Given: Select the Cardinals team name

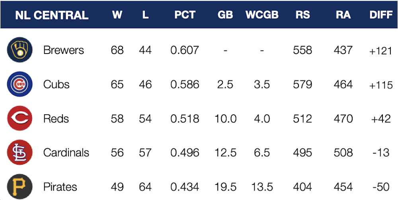Looking at the screenshot, I should 66,153.
